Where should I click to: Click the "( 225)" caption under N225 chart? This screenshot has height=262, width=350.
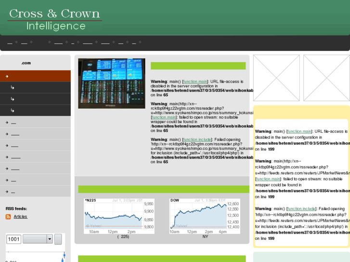click(123, 237)
